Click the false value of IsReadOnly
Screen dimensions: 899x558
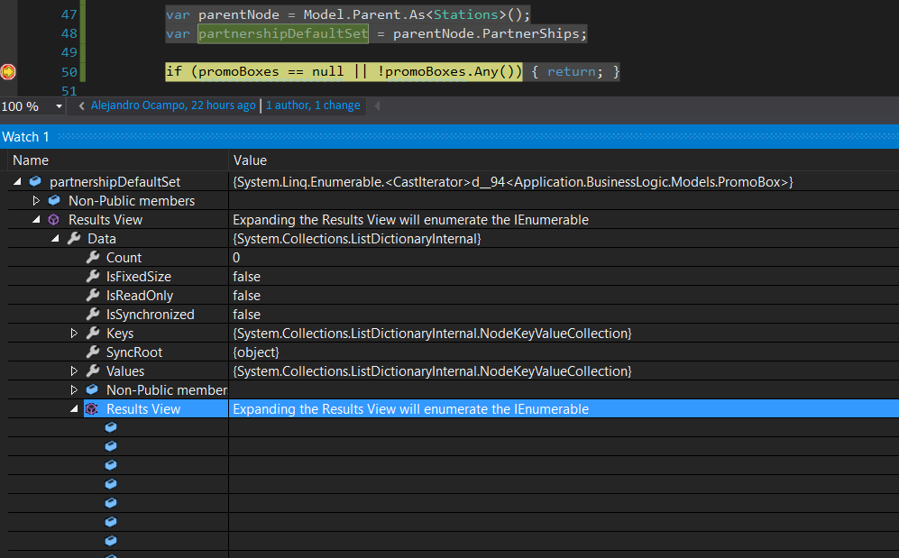coord(246,295)
